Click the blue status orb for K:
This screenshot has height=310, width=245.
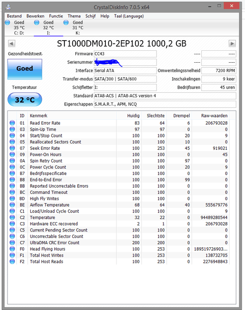[66, 23]
